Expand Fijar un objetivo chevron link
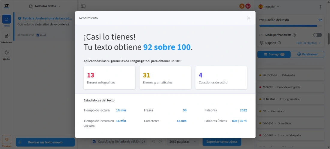This screenshot has width=330, height=149. point(308,43)
